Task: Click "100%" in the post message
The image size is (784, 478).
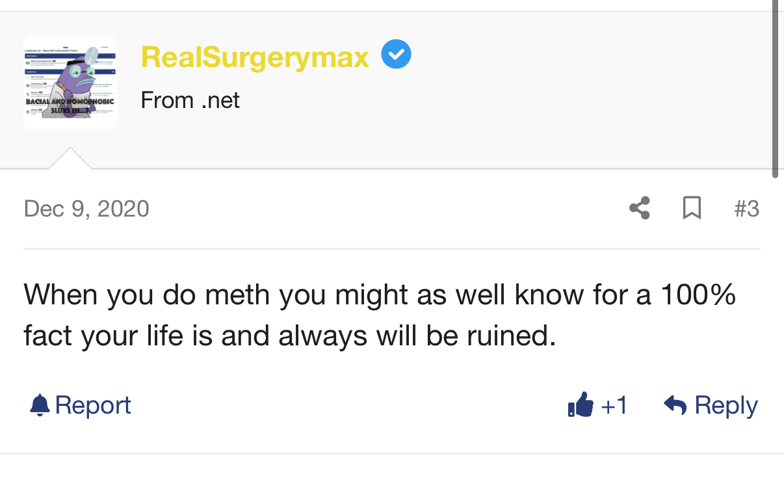Action: click(x=698, y=295)
